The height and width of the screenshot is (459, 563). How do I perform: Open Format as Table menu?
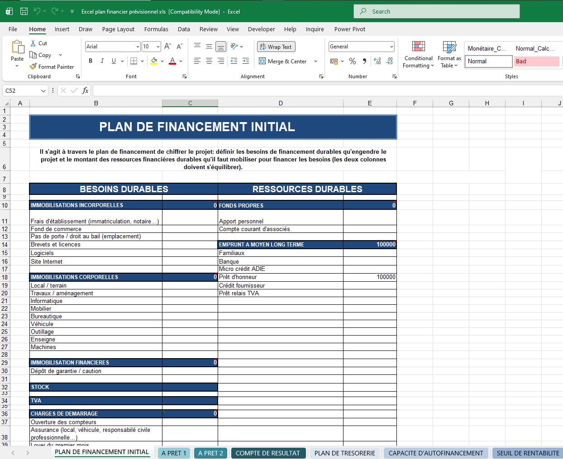pos(449,54)
